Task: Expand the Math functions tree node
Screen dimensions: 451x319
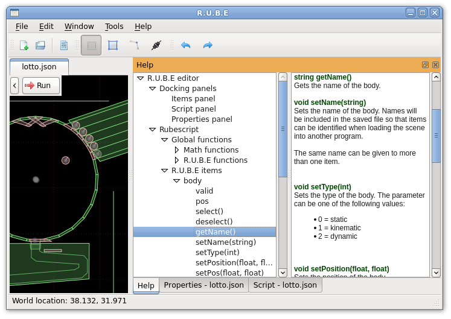Action: coord(177,150)
